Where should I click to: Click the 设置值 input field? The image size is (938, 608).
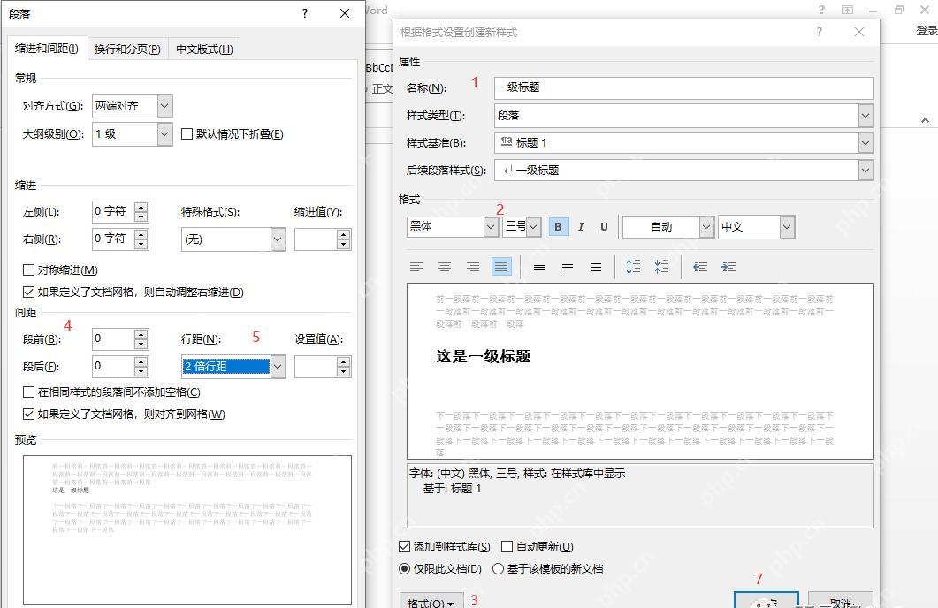point(316,367)
